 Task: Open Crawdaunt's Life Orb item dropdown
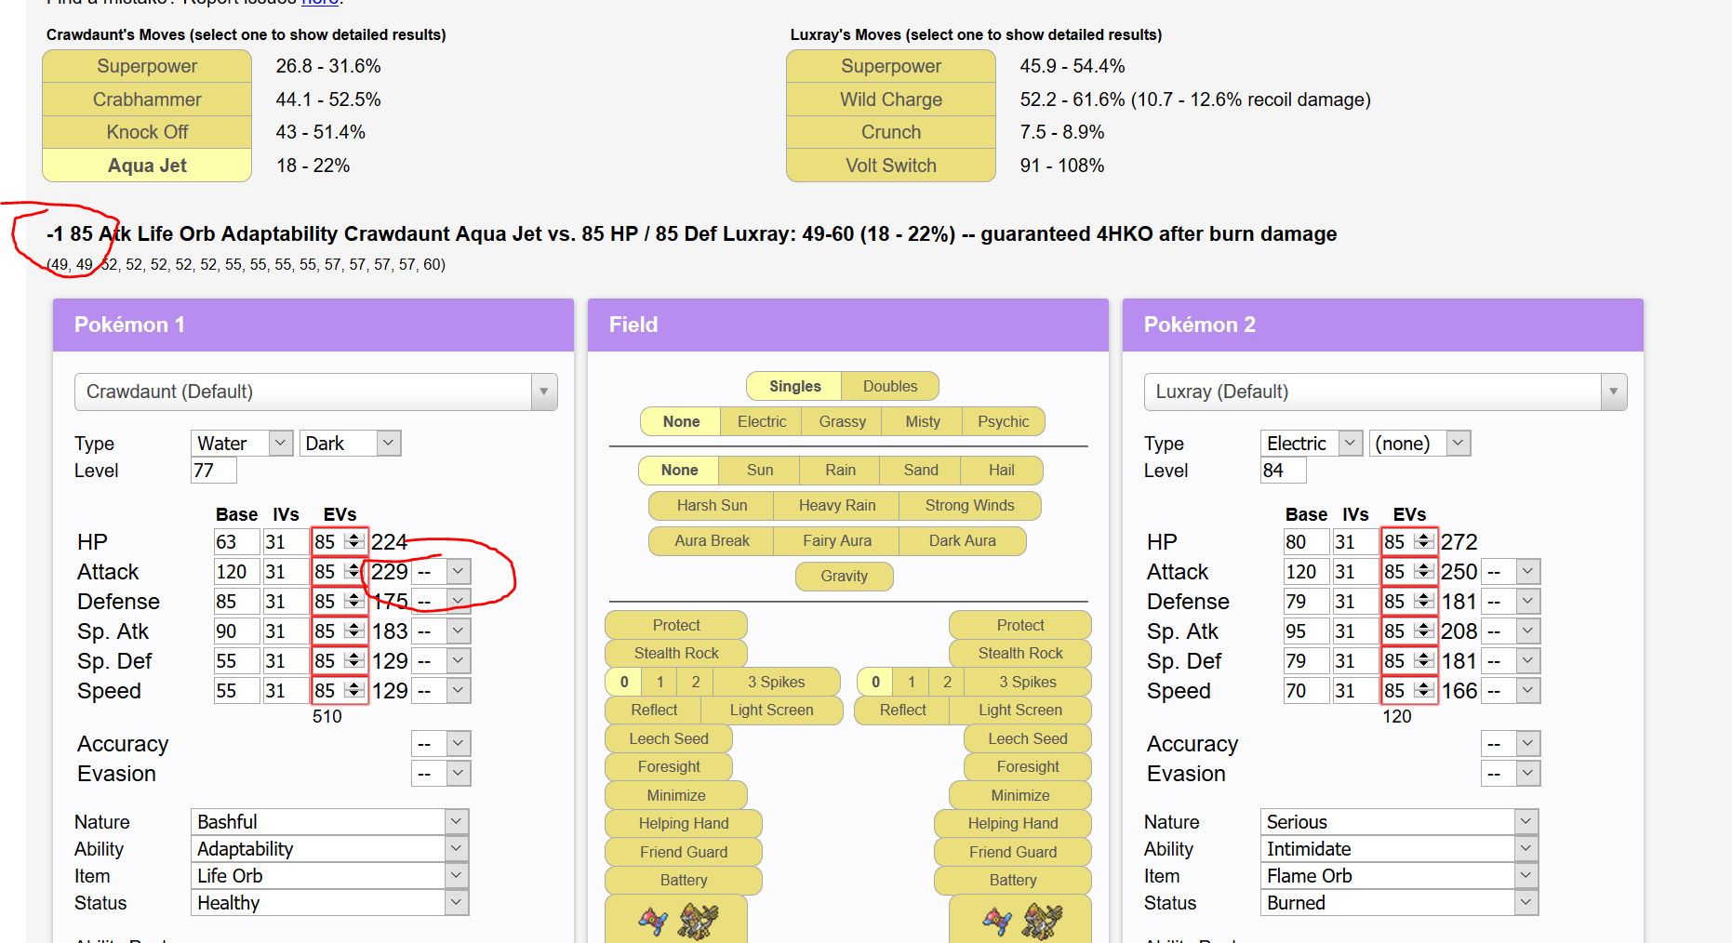pos(330,876)
